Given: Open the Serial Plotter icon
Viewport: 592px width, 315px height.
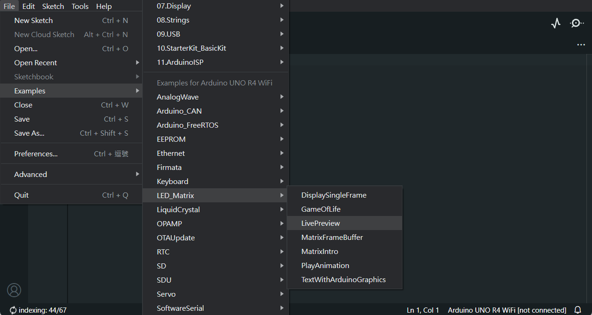Looking at the screenshot, I should (556, 23).
